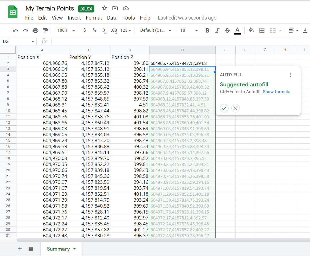The width and height of the screenshot is (310, 256).
Task: Undo the last action
Action: pos(15,31)
